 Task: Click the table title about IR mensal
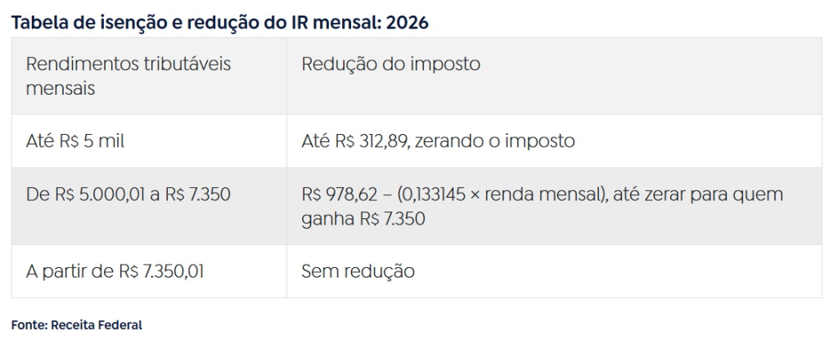219,22
